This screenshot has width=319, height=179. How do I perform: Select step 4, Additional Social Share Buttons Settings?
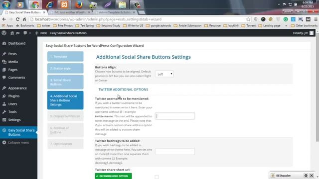tap(65, 100)
